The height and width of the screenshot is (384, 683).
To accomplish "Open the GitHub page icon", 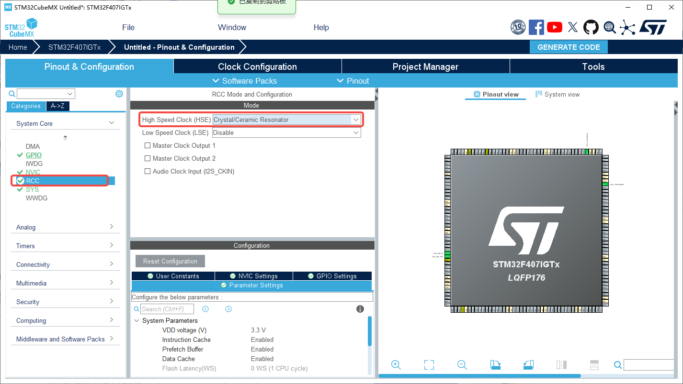I will (x=591, y=27).
